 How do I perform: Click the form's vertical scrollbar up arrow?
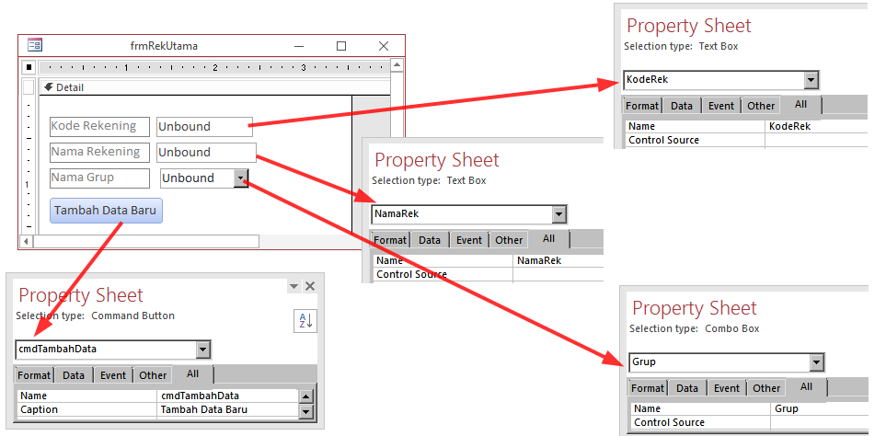click(x=397, y=65)
